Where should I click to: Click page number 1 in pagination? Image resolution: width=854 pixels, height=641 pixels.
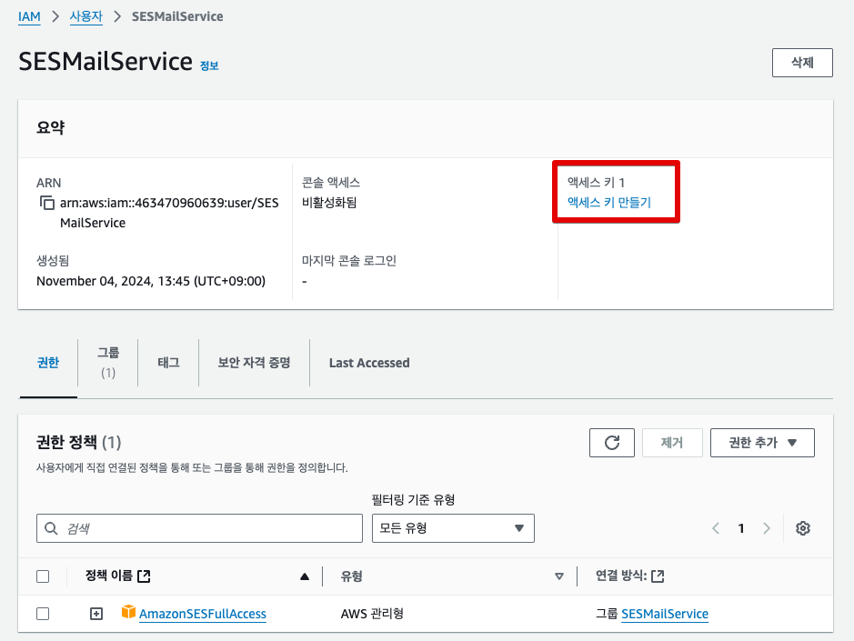[740, 528]
